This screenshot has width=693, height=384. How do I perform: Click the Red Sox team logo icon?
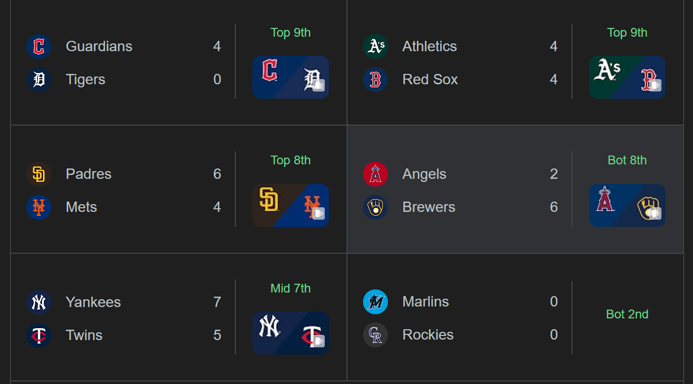pyautogui.click(x=375, y=80)
